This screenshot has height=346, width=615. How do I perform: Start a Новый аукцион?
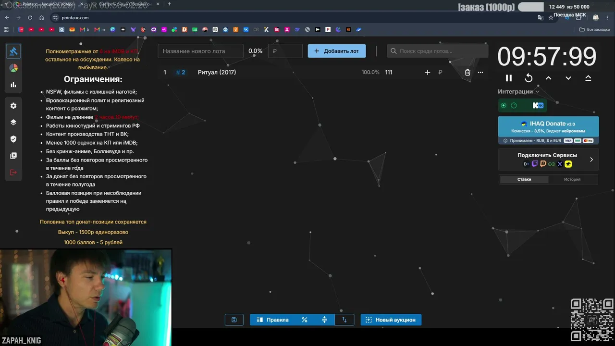pos(391,320)
